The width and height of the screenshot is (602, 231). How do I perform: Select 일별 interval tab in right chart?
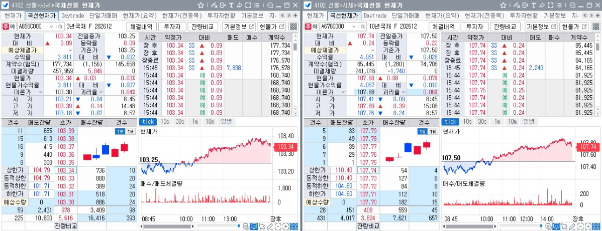(529, 121)
